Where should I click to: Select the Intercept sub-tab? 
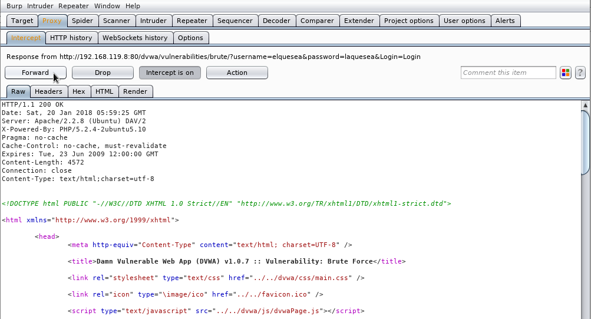[26, 38]
